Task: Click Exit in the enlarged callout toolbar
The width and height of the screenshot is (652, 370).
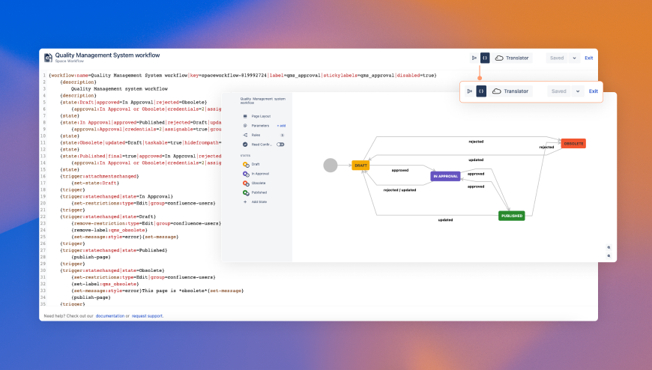Action: coord(594,91)
